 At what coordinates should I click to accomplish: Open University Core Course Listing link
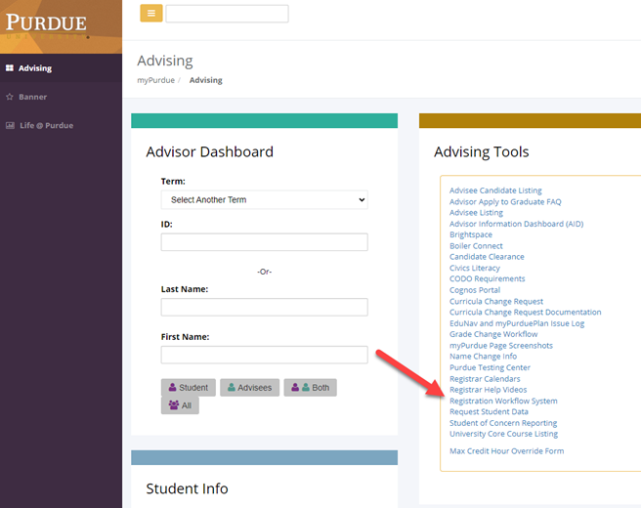(x=503, y=434)
